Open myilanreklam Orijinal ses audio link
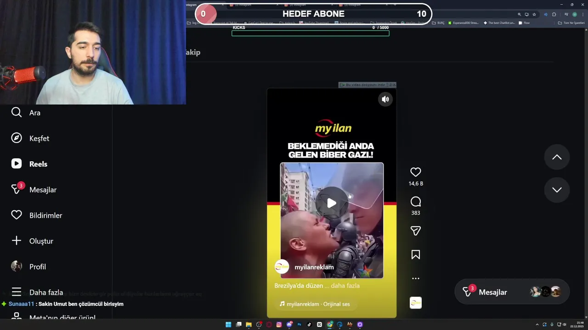Image resolution: width=588 pixels, height=330 pixels. 315,304
